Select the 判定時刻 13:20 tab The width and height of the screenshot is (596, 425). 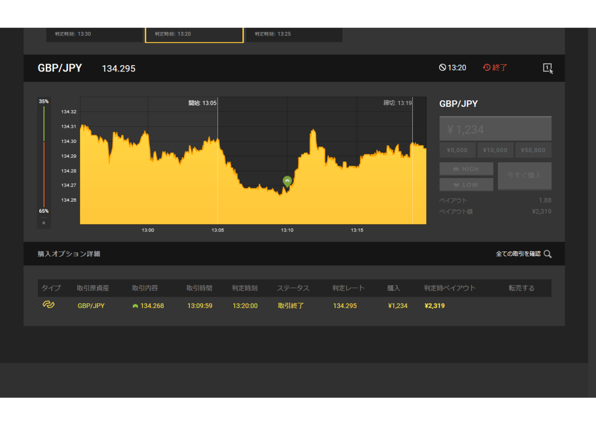[x=194, y=34]
